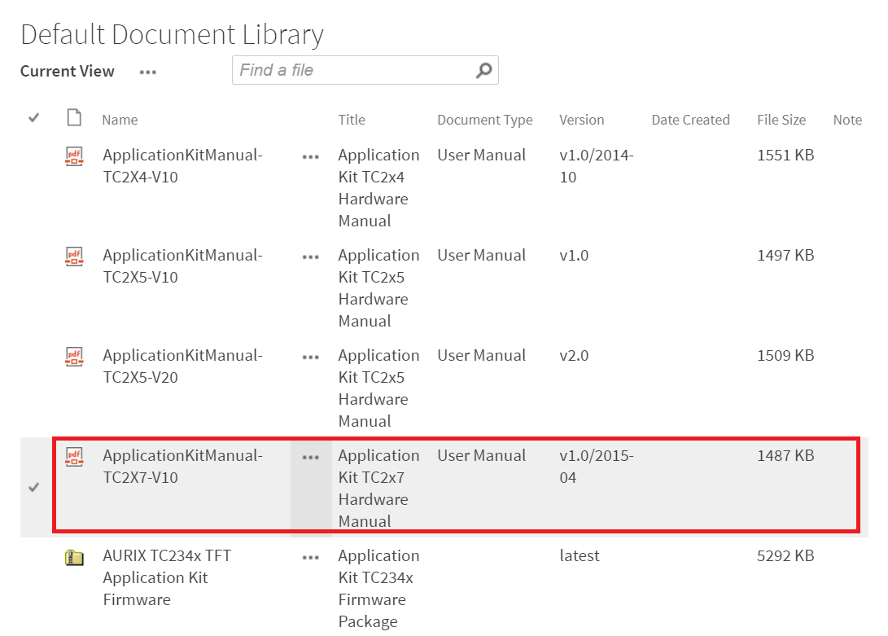Open the Current View ellipsis menu
This screenshot has height=636, width=888.
click(x=148, y=72)
